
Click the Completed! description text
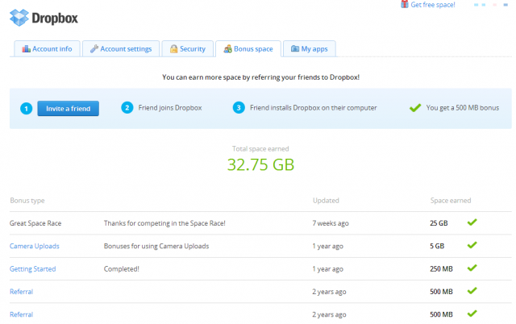tap(122, 269)
